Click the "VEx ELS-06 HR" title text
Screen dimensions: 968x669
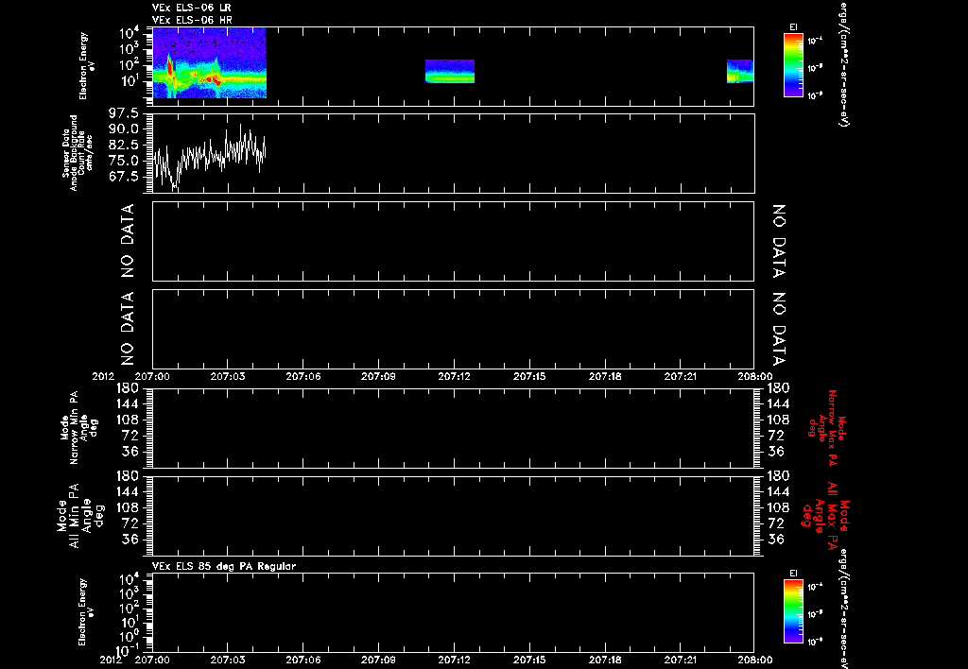coord(191,21)
